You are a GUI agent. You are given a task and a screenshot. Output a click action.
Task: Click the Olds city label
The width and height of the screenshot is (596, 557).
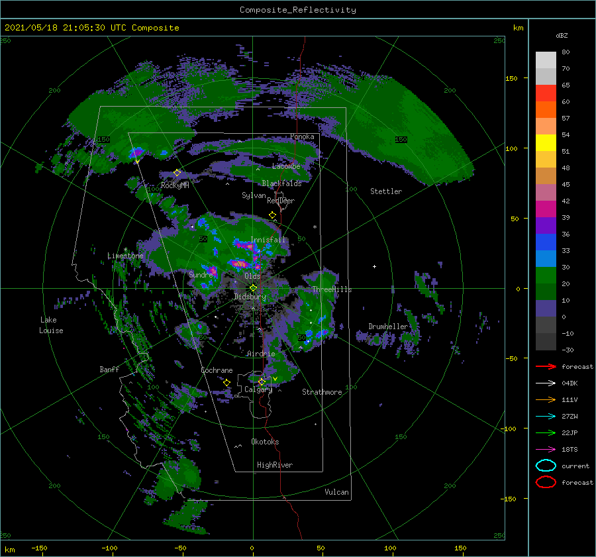point(252,276)
